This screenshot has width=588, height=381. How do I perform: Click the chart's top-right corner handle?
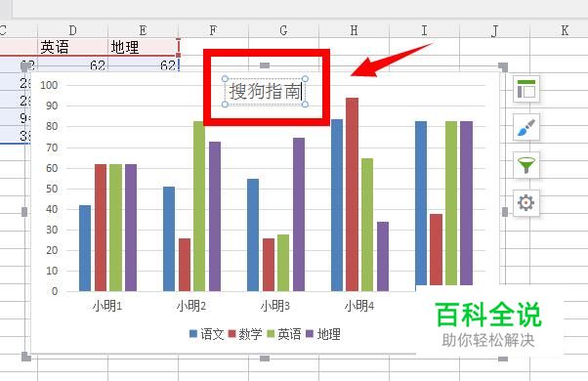503,67
